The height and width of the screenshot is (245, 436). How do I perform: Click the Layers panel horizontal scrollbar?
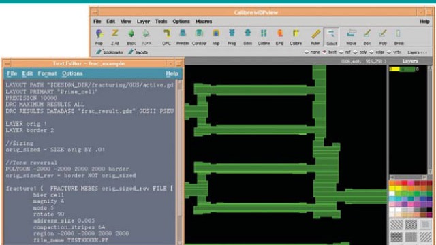[409, 177]
